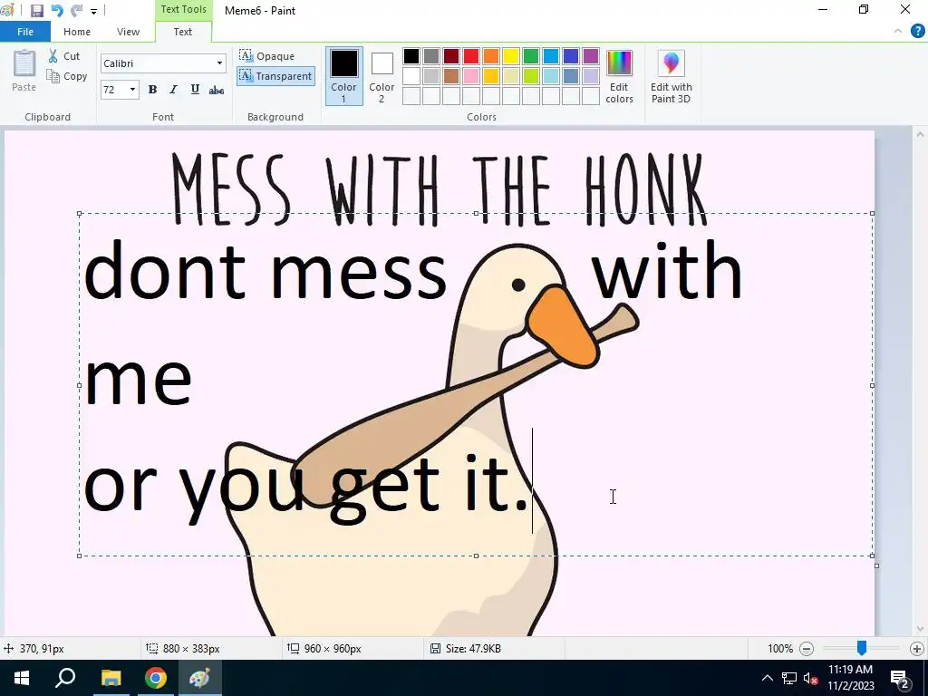Pick the yellow color swatch

(x=511, y=56)
